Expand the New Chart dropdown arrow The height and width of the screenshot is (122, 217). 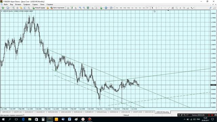click(5, 8)
